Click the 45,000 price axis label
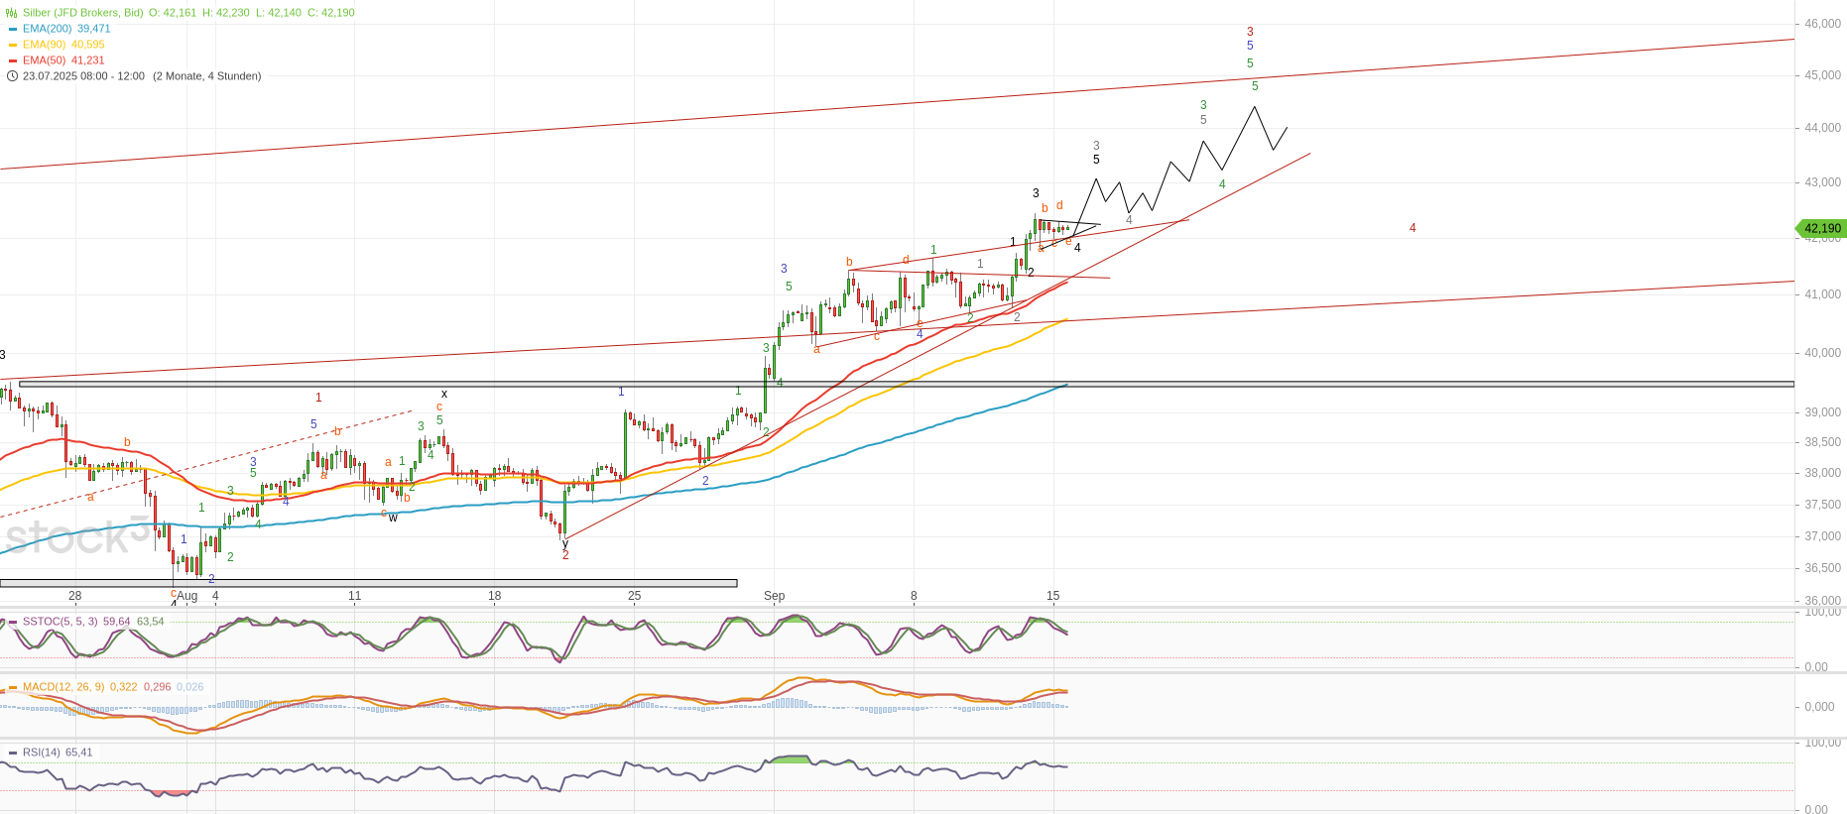The height and width of the screenshot is (814, 1847). coord(1822,75)
